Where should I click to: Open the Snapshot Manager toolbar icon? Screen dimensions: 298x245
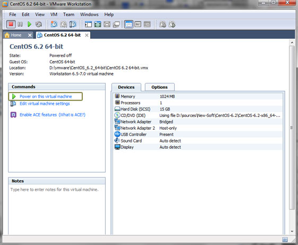(73, 24)
